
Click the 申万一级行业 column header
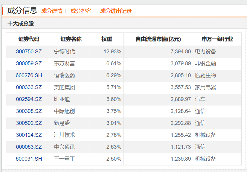click(x=217, y=39)
